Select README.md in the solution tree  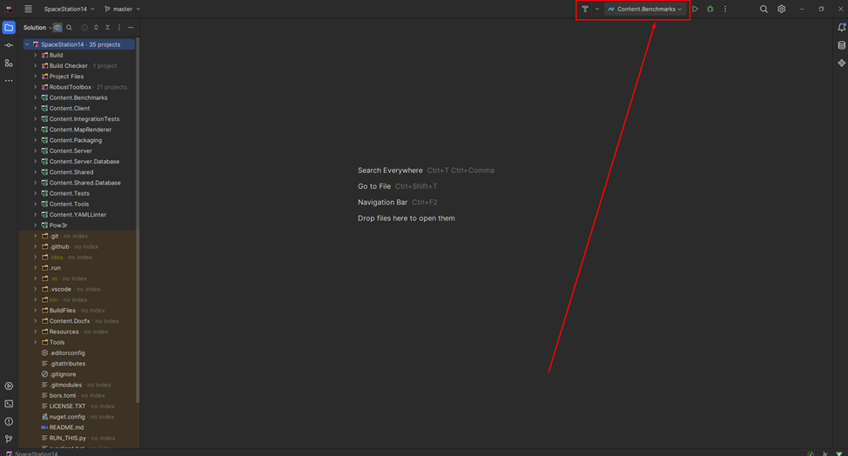(66, 427)
